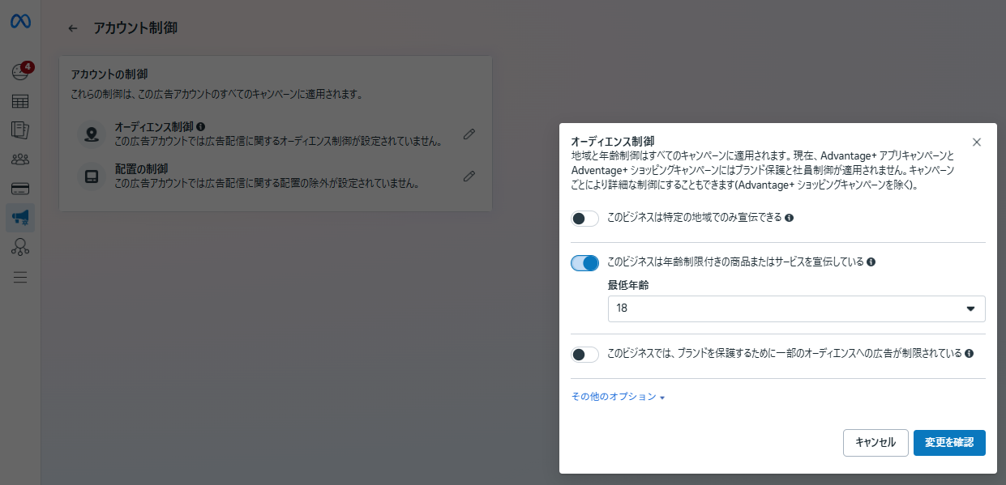Close the オーディエンス制御 dialog
This screenshot has height=485, width=1006.
click(976, 143)
